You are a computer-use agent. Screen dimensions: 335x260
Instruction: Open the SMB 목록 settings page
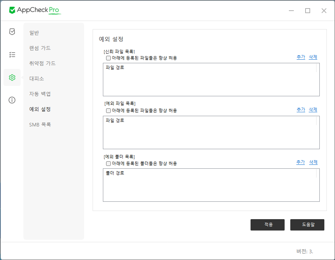click(x=40, y=124)
